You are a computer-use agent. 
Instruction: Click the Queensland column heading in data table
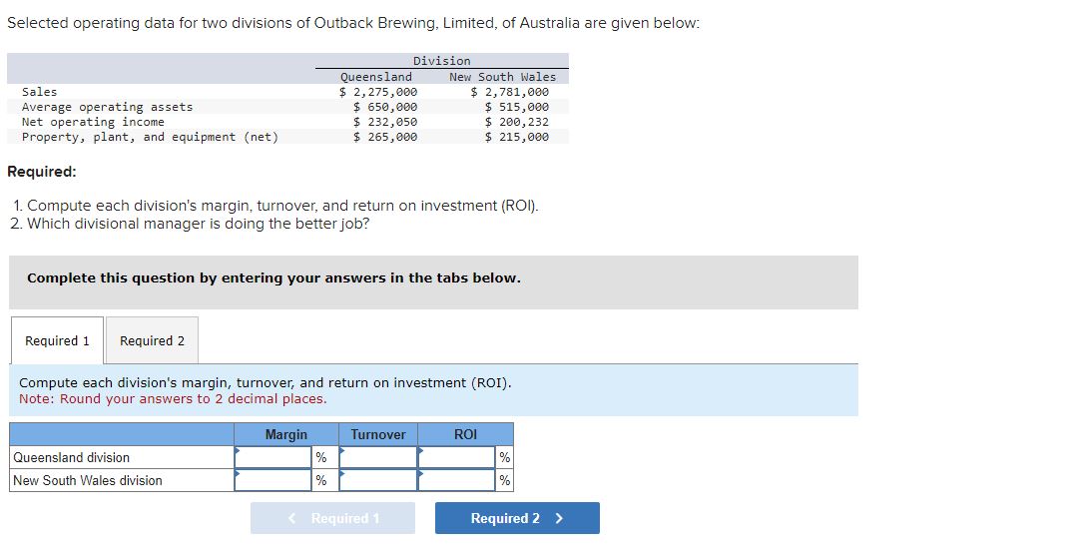(376, 77)
